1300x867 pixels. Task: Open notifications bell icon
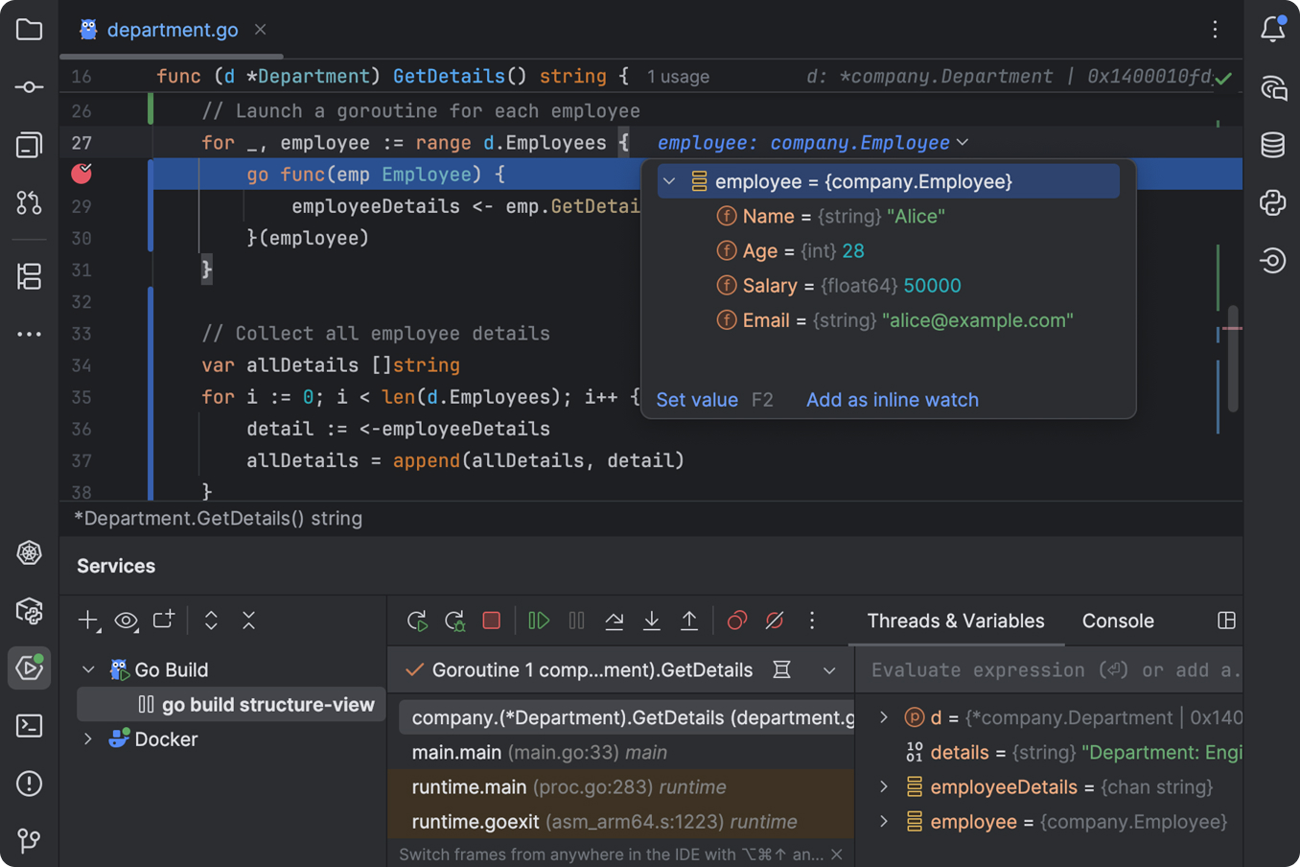tap(1272, 30)
